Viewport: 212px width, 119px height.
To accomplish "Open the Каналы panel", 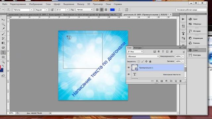I will point(197,43).
